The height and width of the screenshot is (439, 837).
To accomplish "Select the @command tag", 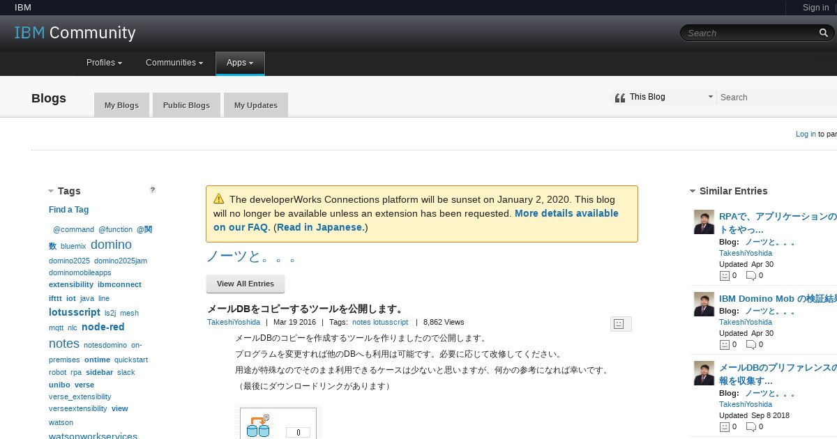I will click(x=73, y=229).
